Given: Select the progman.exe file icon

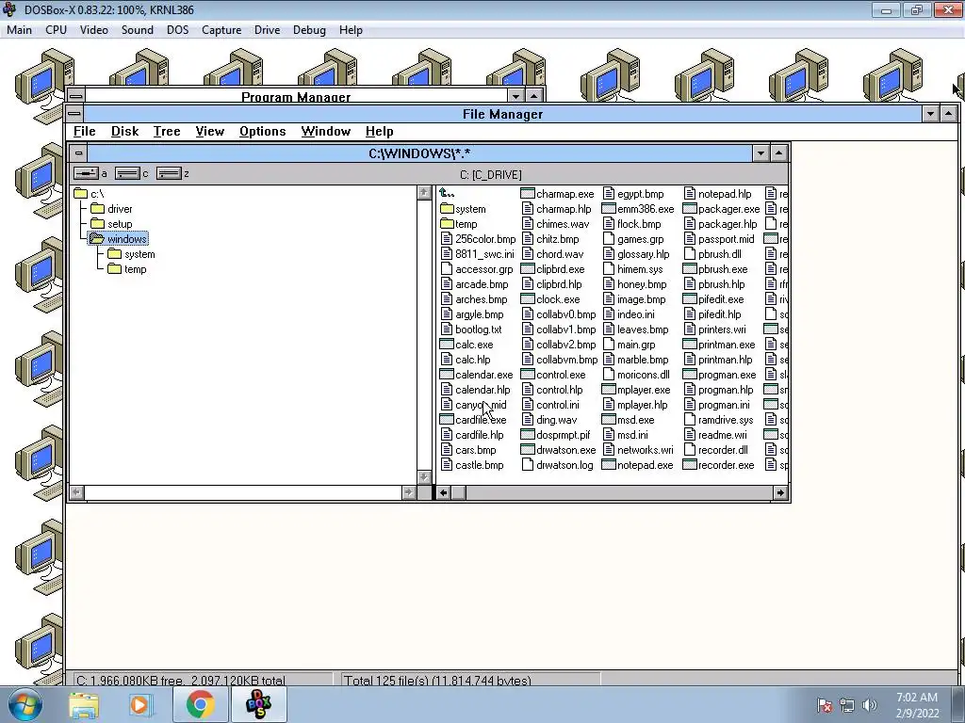Looking at the screenshot, I should 689,375.
